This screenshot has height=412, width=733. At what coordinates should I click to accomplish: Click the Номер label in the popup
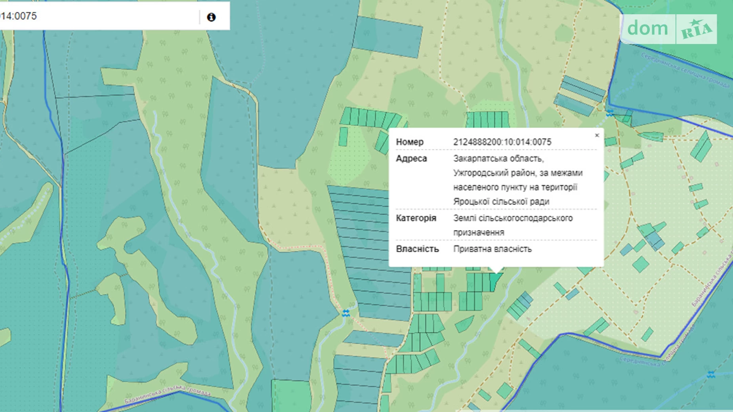pyautogui.click(x=410, y=142)
